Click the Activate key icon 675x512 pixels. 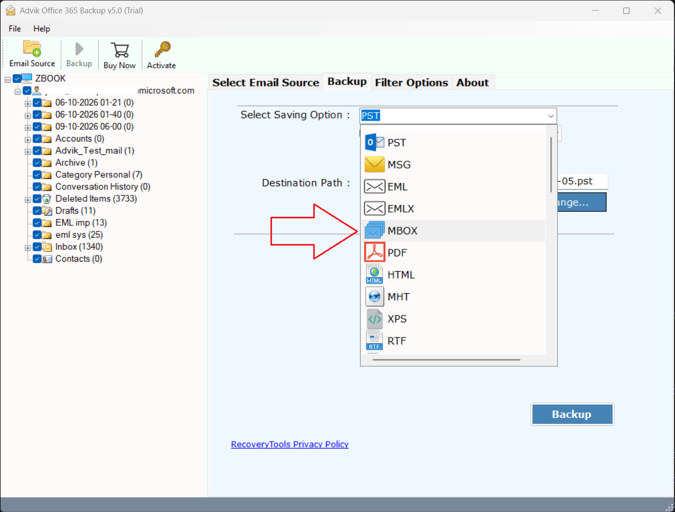[x=162, y=50]
